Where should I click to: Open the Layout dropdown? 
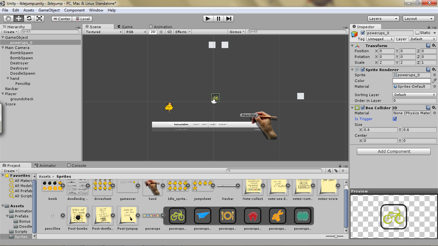click(419, 19)
